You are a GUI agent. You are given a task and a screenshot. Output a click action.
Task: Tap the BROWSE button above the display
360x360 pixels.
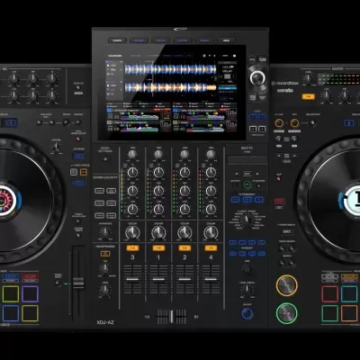click(x=139, y=40)
